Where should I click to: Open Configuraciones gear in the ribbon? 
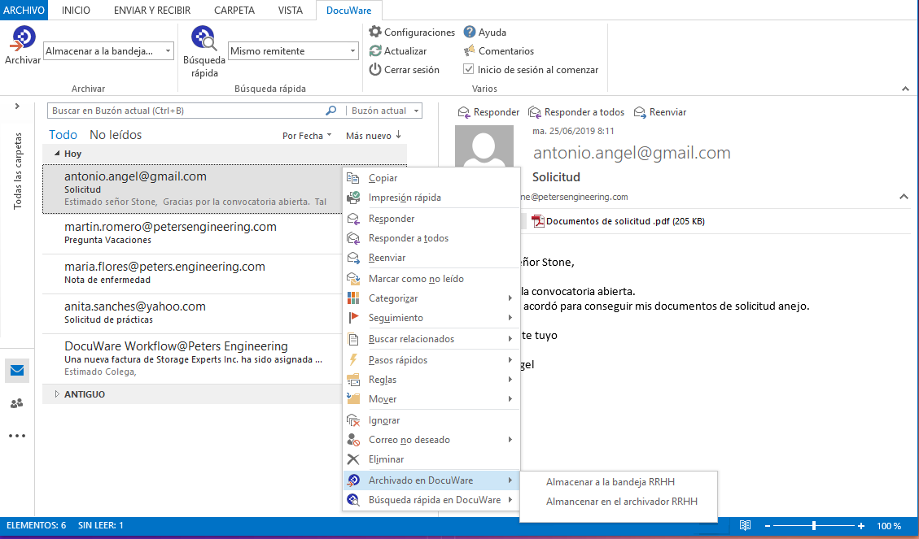point(375,33)
